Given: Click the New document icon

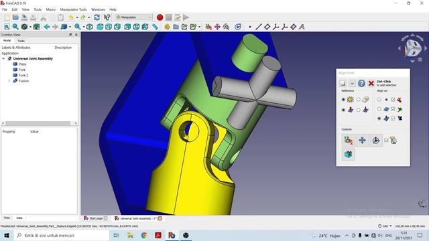Looking at the screenshot, I should coord(7,17).
